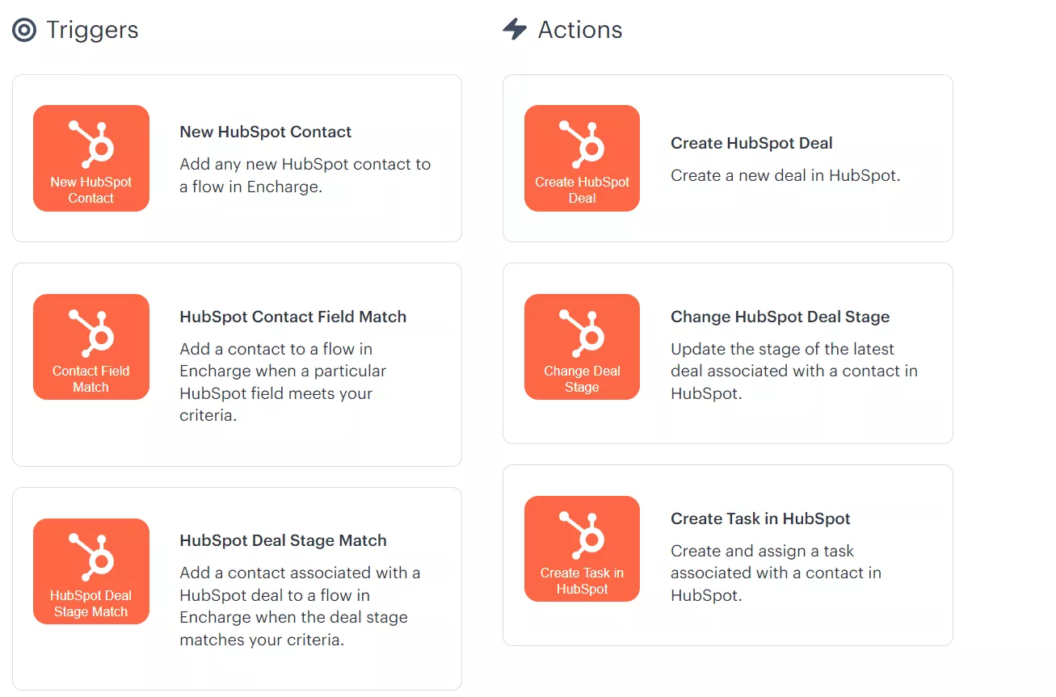Select the Create Task in HubSpot heading

click(x=760, y=519)
